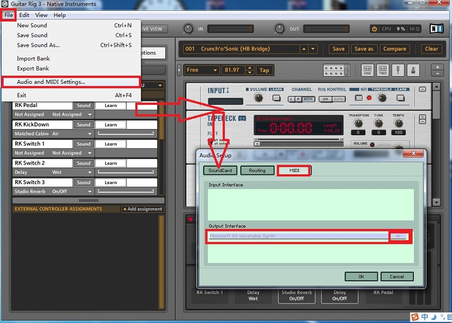The width and height of the screenshot is (452, 323).
Task: Click the Tapedeck playback position slider
Action: (299, 143)
